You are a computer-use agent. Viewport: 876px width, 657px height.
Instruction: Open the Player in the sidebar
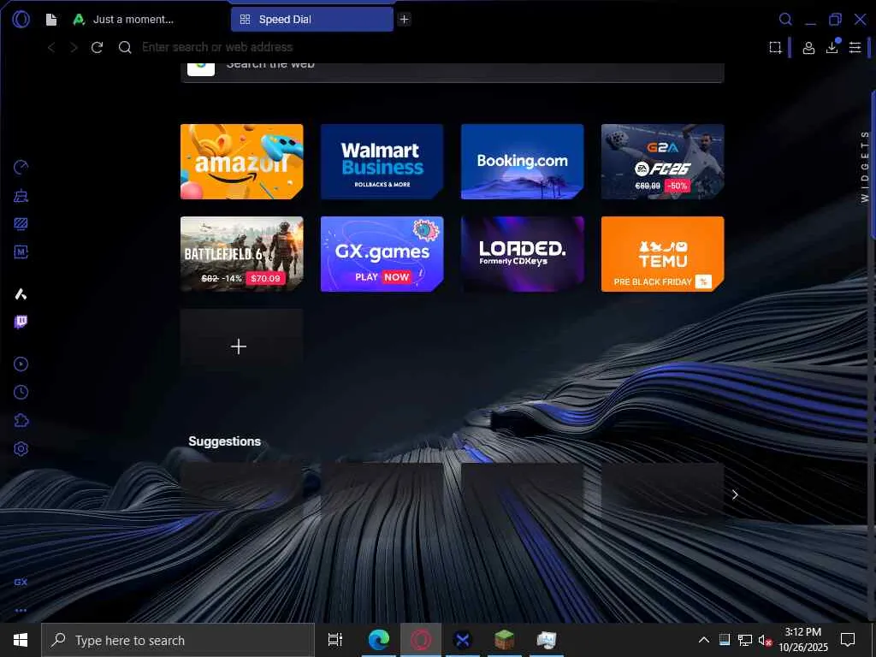tap(21, 364)
